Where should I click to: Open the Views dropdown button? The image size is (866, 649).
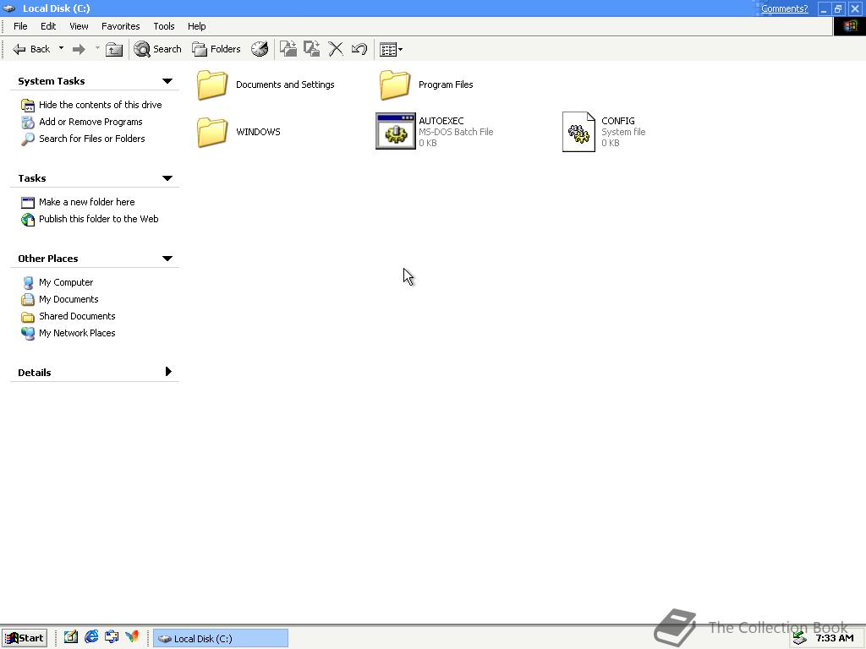pyautogui.click(x=391, y=50)
